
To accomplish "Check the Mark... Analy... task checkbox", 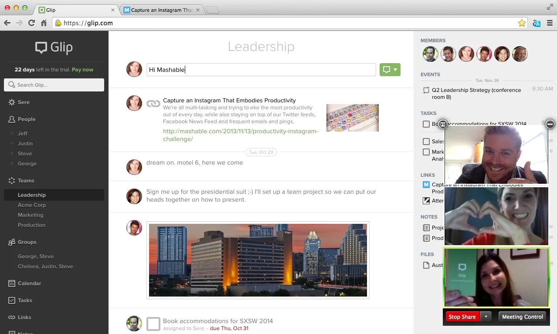I will [426, 152].
